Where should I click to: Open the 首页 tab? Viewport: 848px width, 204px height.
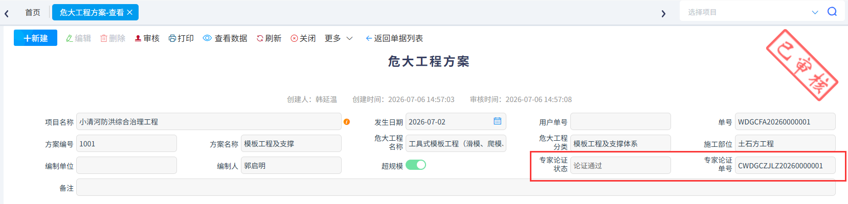point(33,12)
